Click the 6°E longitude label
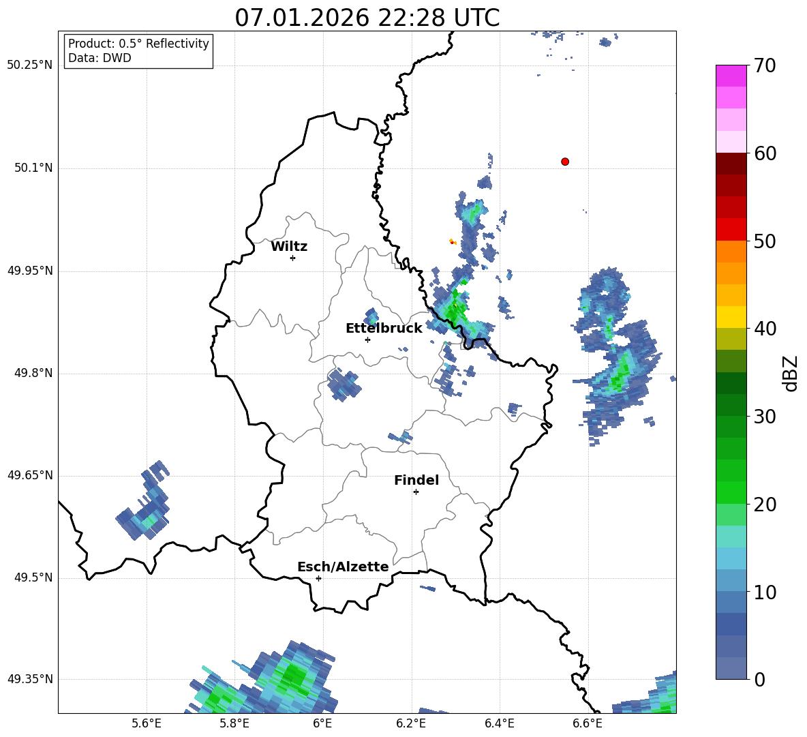Screen dimensions: 807x737 [322, 723]
